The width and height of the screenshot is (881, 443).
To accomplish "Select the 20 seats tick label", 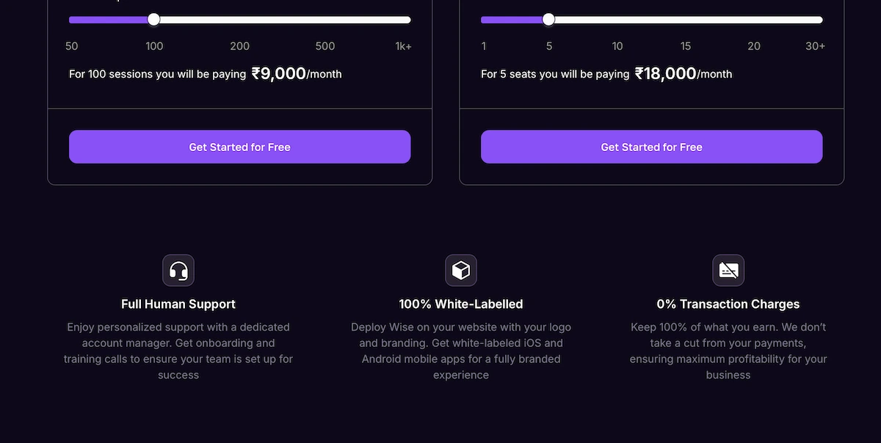I will [x=754, y=46].
